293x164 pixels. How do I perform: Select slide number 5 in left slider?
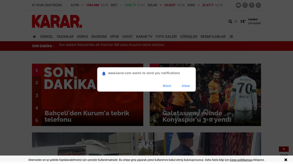click(36, 120)
